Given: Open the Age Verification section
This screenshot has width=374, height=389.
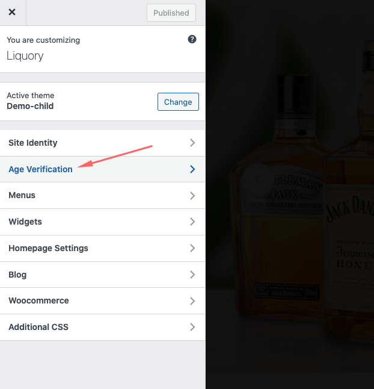Looking at the screenshot, I should (40, 169).
